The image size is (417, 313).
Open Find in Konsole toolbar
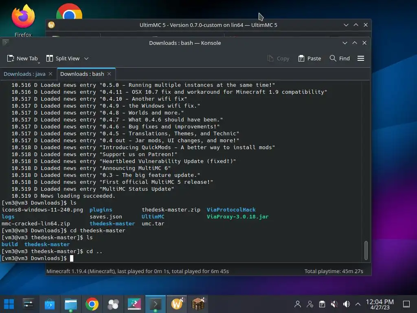(x=340, y=58)
